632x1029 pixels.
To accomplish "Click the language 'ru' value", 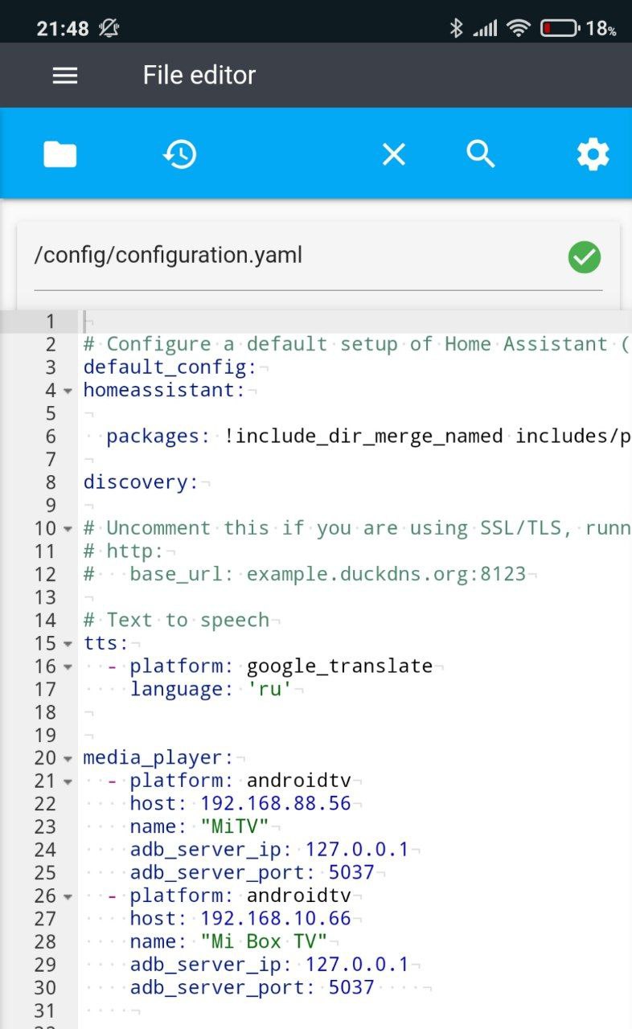I will (269, 689).
